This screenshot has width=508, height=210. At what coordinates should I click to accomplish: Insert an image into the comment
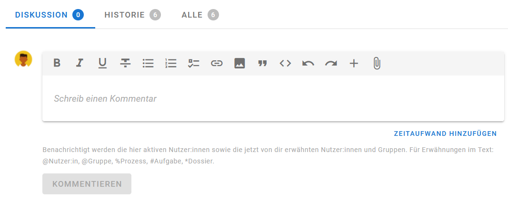[239, 63]
